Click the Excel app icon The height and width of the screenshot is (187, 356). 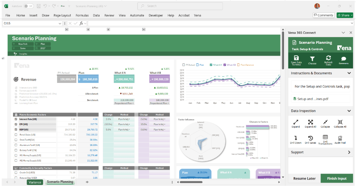[x=6, y=6]
